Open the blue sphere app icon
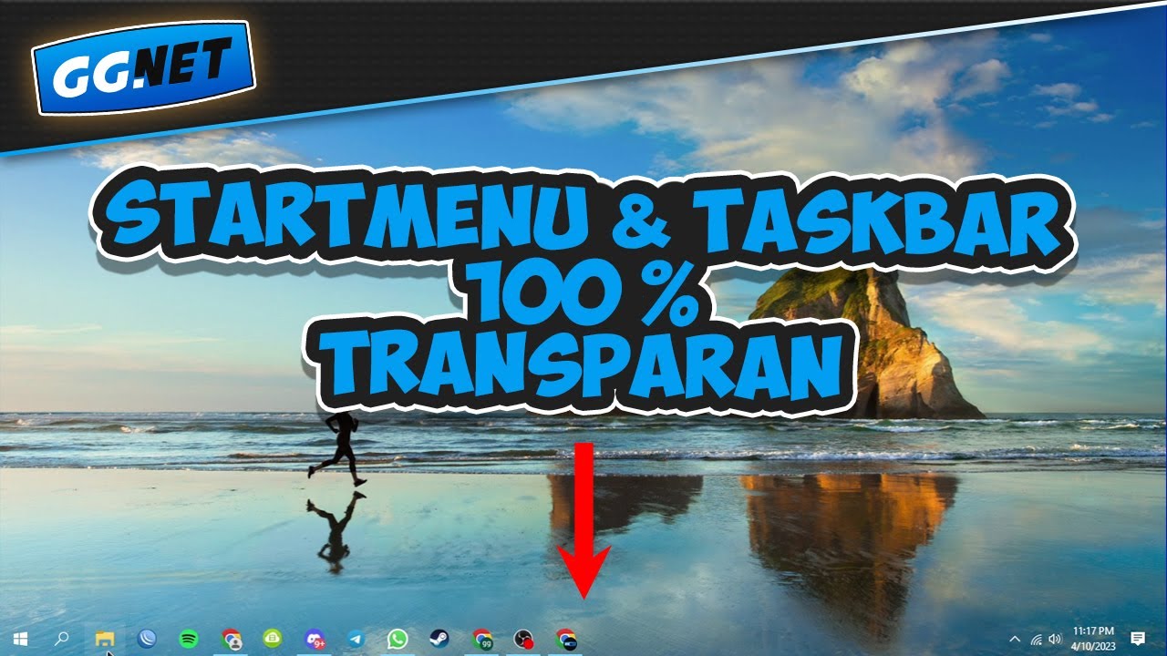The width and height of the screenshot is (1167, 656). coord(147,639)
